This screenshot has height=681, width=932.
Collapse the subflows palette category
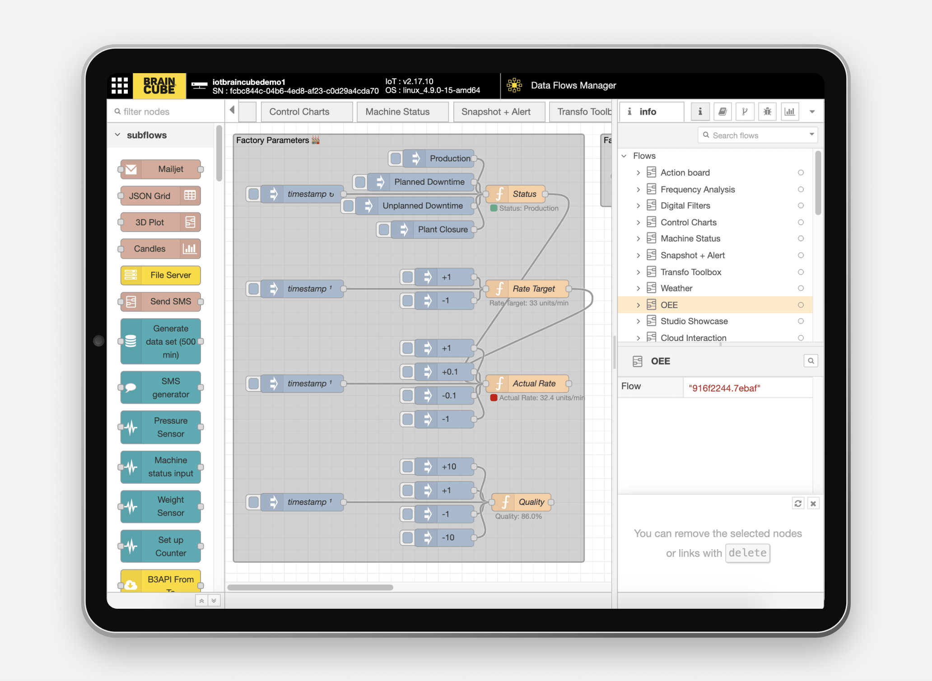click(x=118, y=135)
